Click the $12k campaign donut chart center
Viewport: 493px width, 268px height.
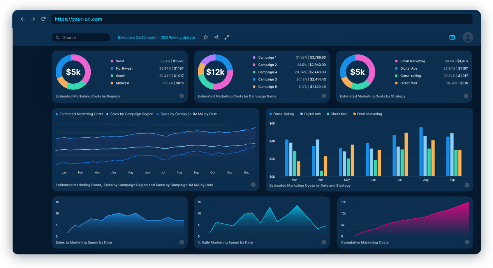click(215, 72)
